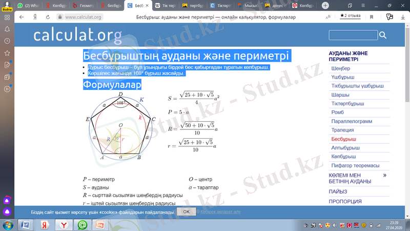Screen dimensions: 410x231
Task: Open the Параллелограмм link
Action: pyautogui.click(x=352, y=121)
